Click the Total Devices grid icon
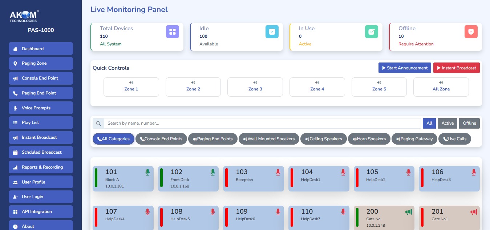This screenshot has height=230, width=490. (x=173, y=32)
